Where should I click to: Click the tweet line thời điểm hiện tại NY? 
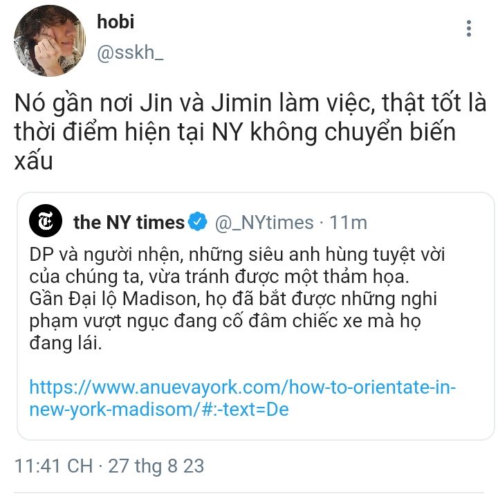[x=235, y=132]
